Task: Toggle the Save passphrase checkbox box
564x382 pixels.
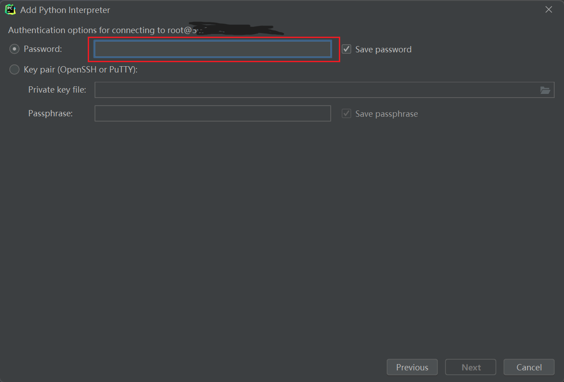Action: tap(346, 114)
